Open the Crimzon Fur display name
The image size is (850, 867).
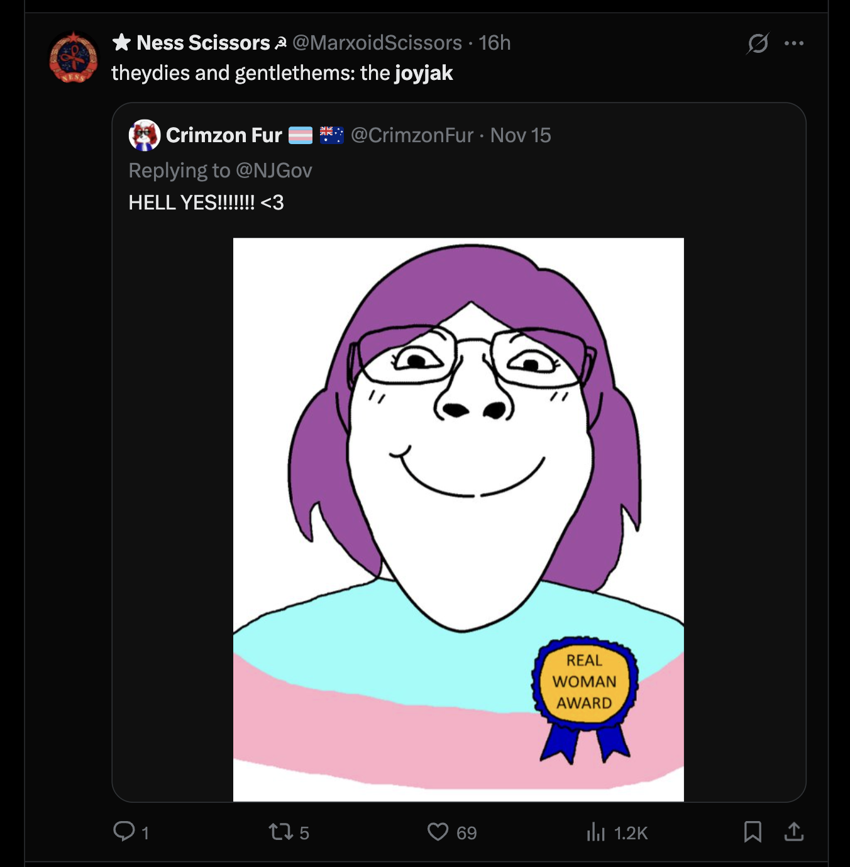pyautogui.click(x=224, y=135)
